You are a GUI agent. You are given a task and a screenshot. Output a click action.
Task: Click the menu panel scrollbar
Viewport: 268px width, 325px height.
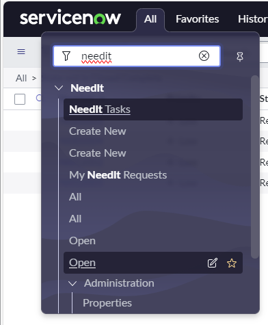pos(255,167)
